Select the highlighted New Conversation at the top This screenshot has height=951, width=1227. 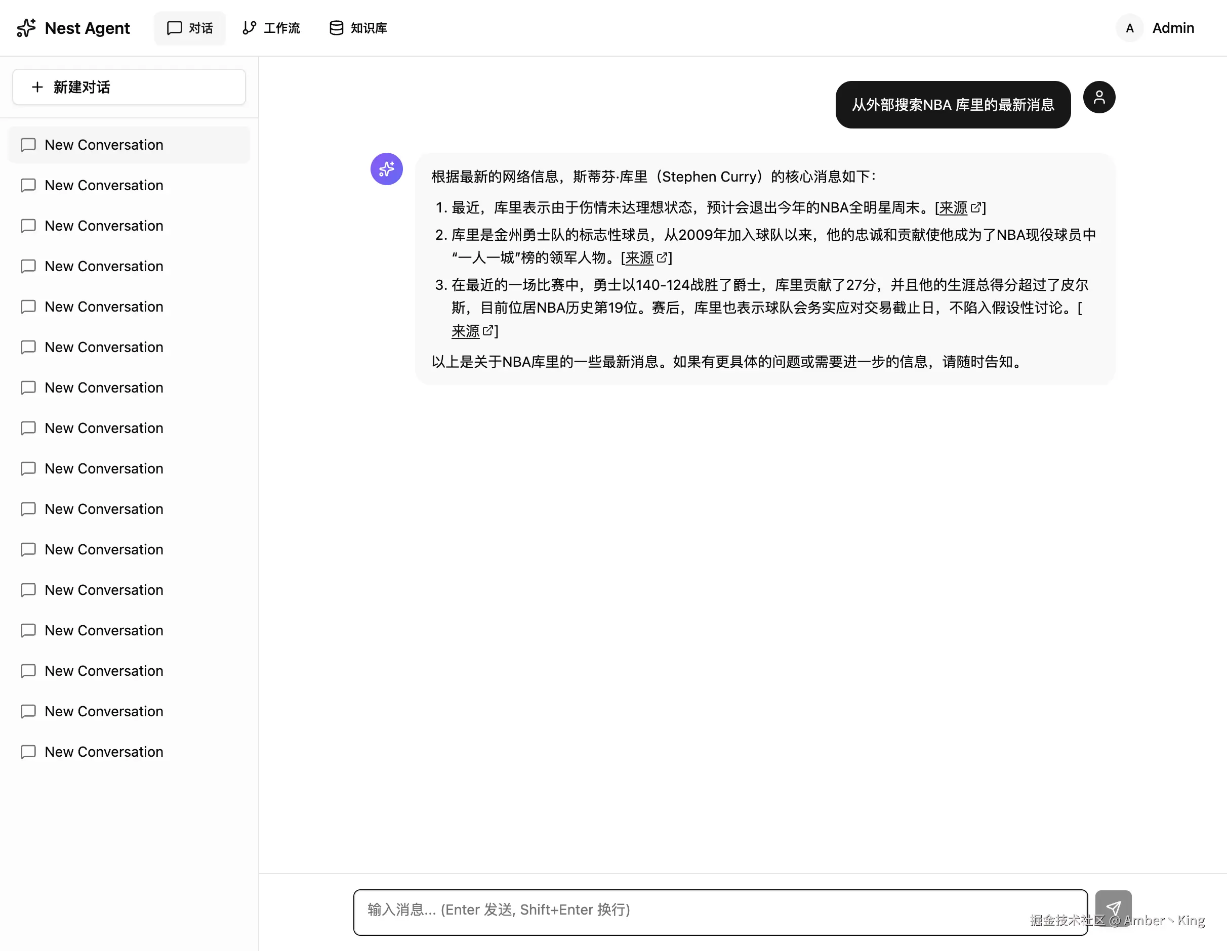(x=103, y=144)
